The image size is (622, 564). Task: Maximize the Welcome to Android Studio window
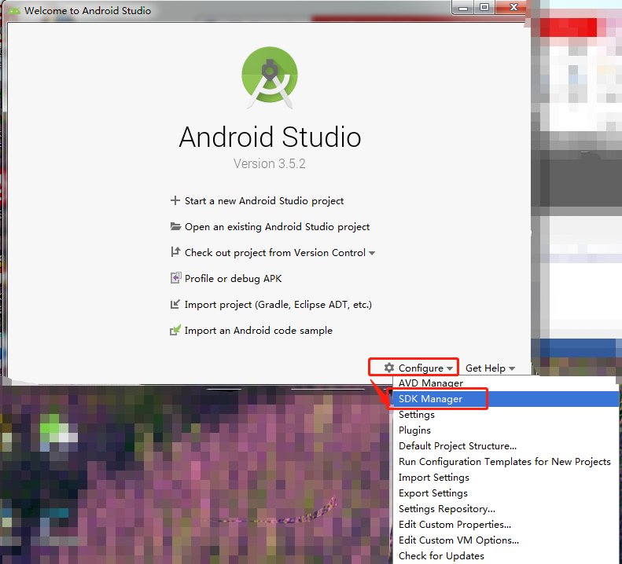pyautogui.click(x=484, y=8)
